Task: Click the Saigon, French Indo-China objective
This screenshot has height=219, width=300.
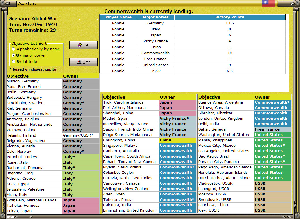Action: click(x=131, y=129)
